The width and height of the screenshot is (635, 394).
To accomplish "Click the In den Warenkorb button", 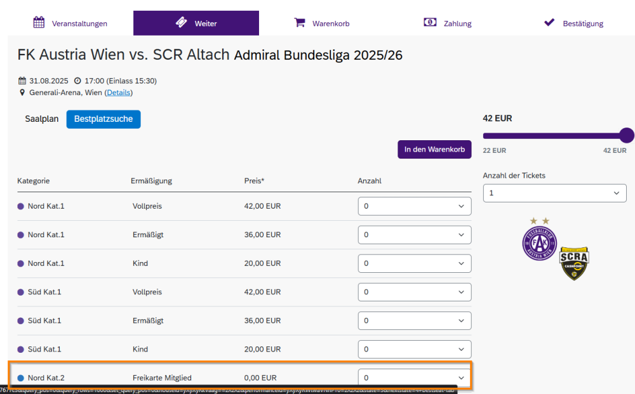I will [434, 150].
